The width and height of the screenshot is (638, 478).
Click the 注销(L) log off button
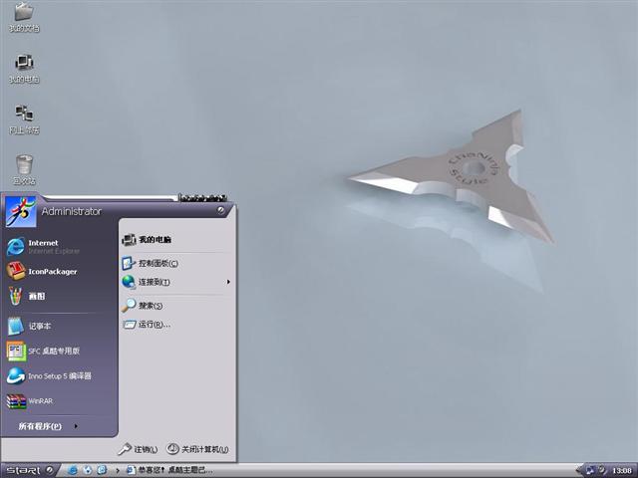[x=139, y=449]
